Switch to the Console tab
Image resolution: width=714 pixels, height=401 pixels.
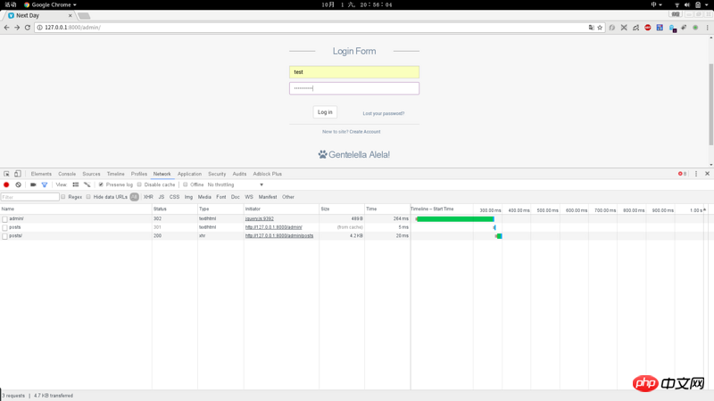[x=67, y=174]
